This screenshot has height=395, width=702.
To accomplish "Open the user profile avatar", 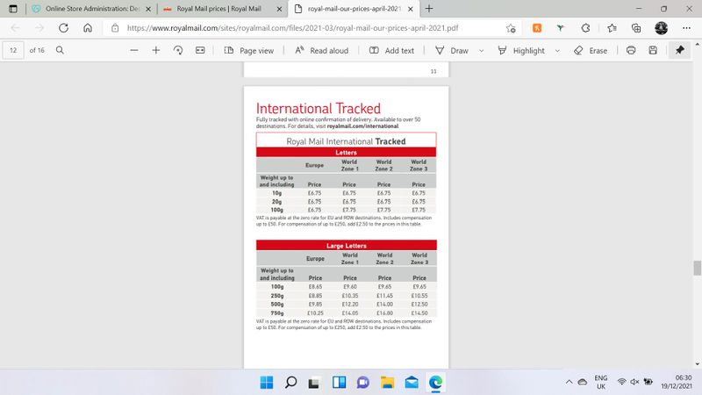I will [x=662, y=28].
